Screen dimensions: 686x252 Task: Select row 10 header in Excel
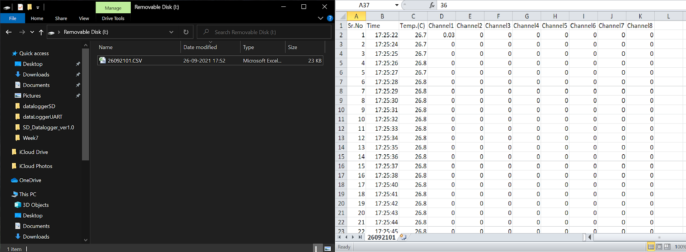[x=341, y=110]
